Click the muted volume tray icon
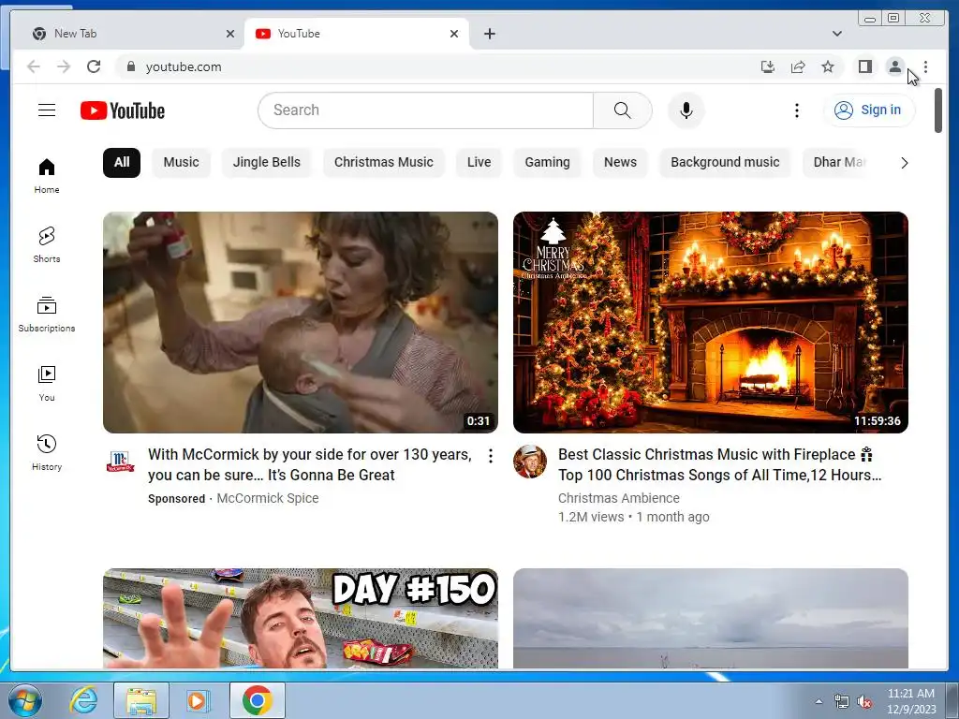Viewport: 959px width, 719px height. click(864, 701)
